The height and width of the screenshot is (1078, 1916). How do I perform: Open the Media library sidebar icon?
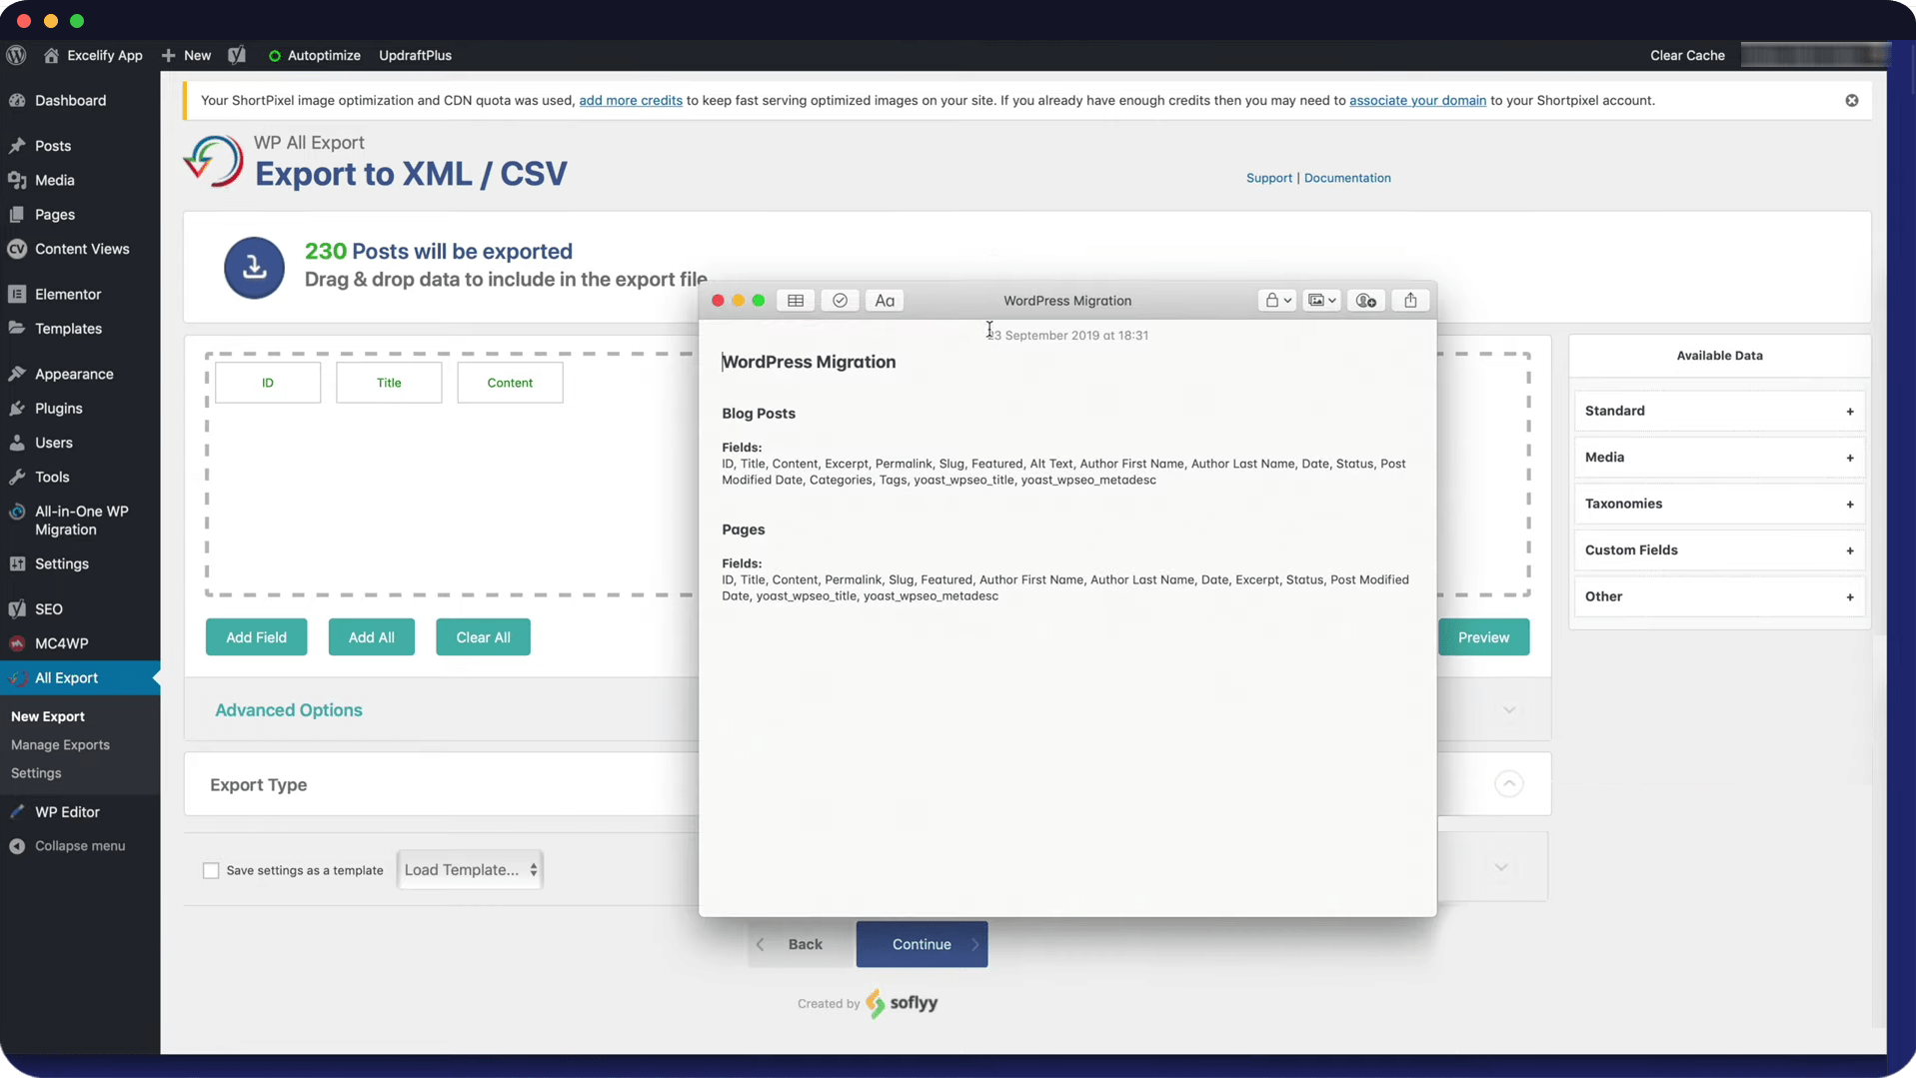(17, 180)
